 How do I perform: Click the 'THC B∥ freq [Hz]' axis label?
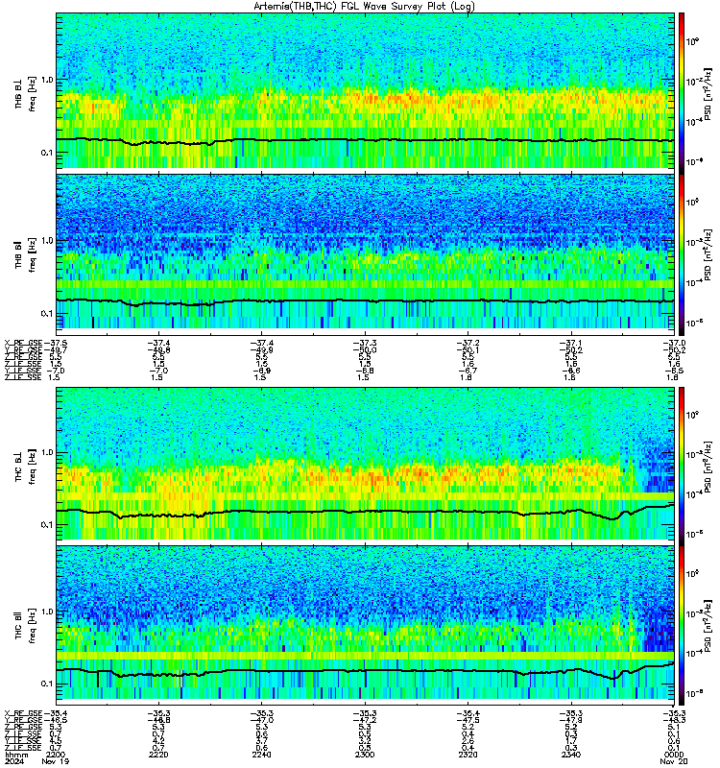25,625
